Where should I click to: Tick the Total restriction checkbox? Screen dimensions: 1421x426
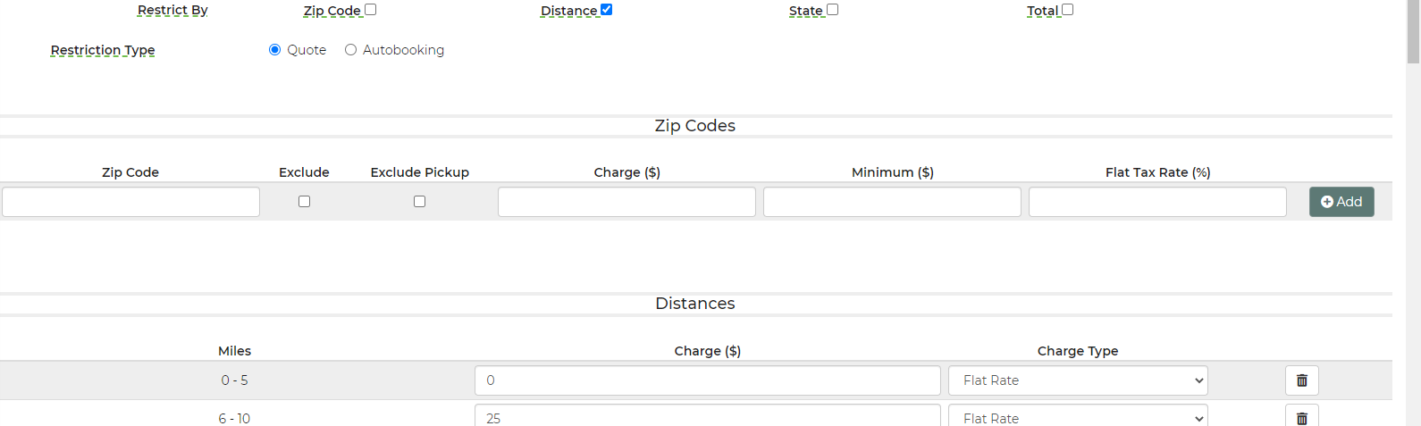1067,10
